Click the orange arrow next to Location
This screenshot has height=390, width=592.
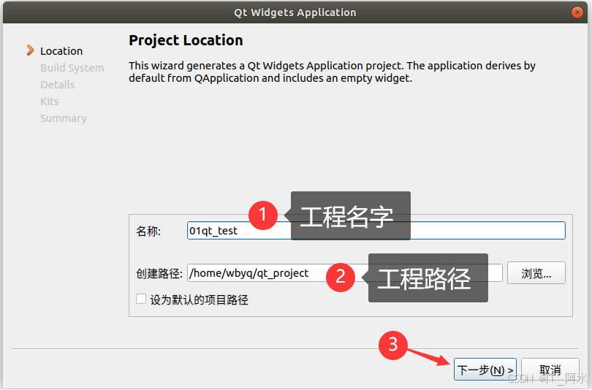pos(30,50)
